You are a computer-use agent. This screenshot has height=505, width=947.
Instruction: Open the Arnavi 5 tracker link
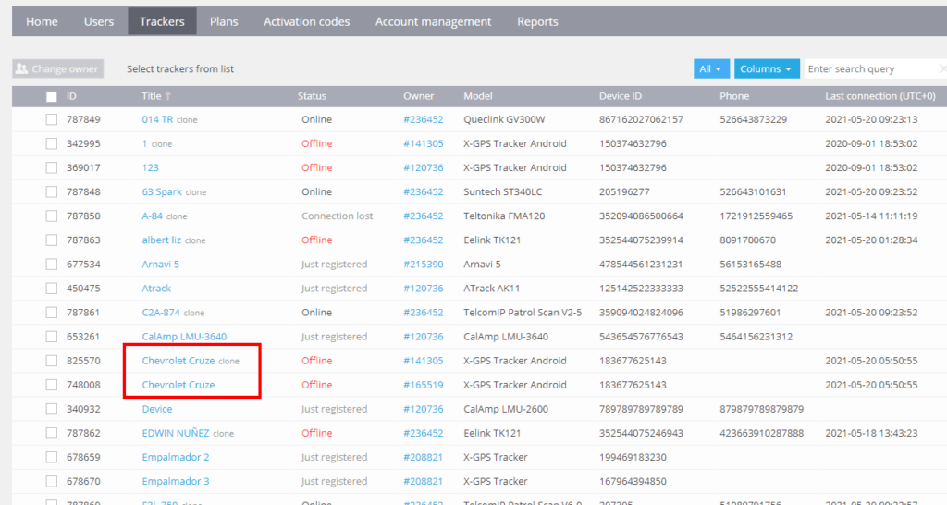click(x=161, y=265)
